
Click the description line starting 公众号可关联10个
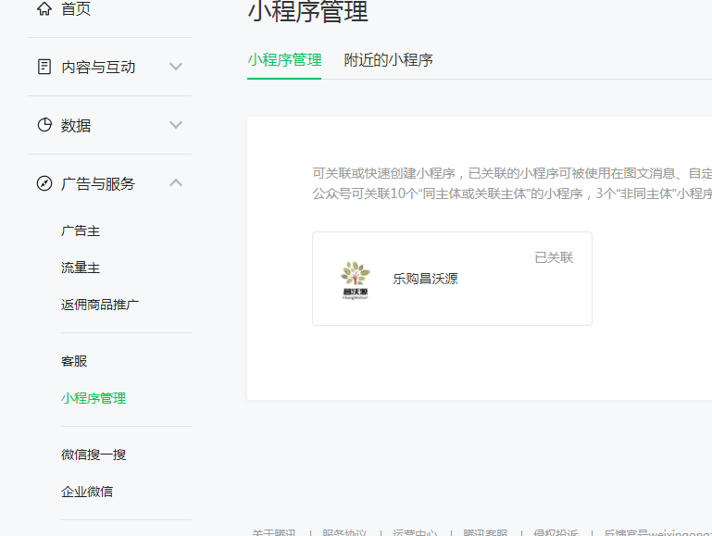[512, 193]
